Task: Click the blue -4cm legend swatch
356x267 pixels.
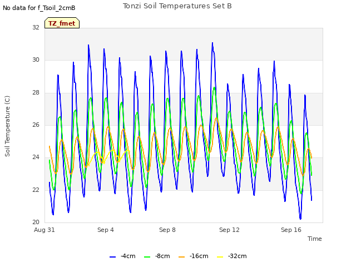Action: [x=112, y=257]
